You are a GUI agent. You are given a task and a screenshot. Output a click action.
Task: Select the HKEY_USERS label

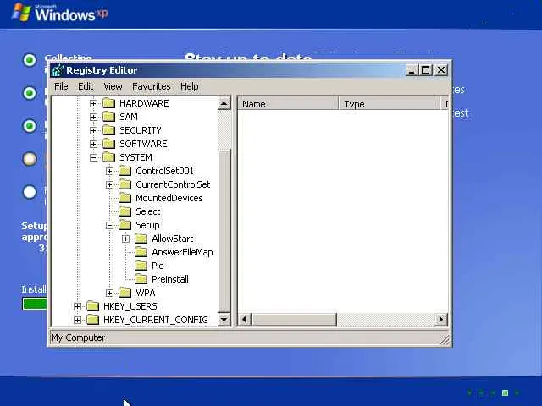[130, 306]
